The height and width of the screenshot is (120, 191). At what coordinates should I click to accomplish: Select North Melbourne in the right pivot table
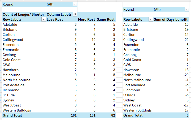[x=137, y=80]
